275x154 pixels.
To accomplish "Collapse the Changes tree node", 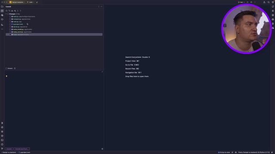I will pyautogui.click(x=6, y=14).
